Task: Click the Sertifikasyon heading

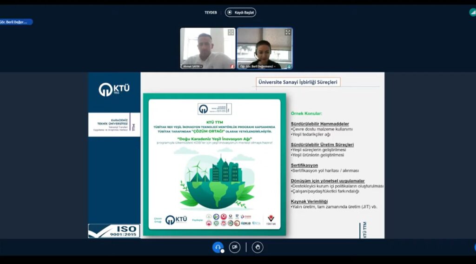Action: click(304, 165)
